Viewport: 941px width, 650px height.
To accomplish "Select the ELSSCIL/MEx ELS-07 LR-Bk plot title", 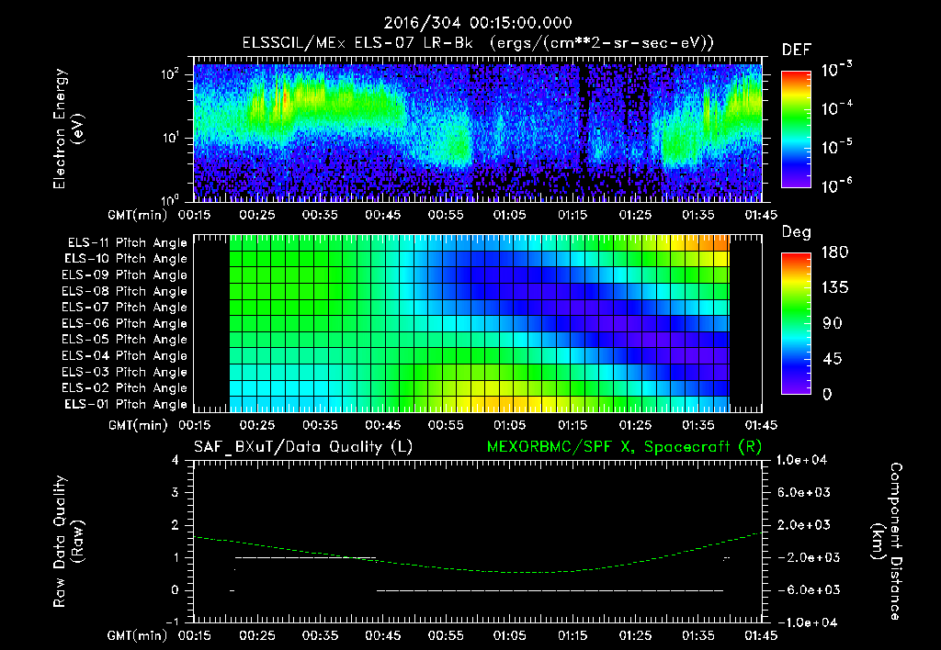I will (478, 43).
